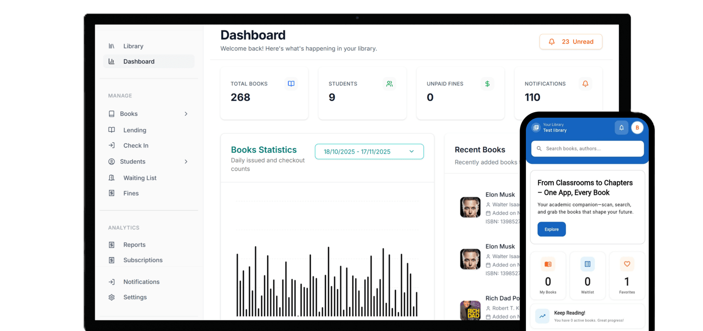The image size is (703, 331).
Task: Tap the Favorites heart icon in mobile app
Action: point(627,264)
